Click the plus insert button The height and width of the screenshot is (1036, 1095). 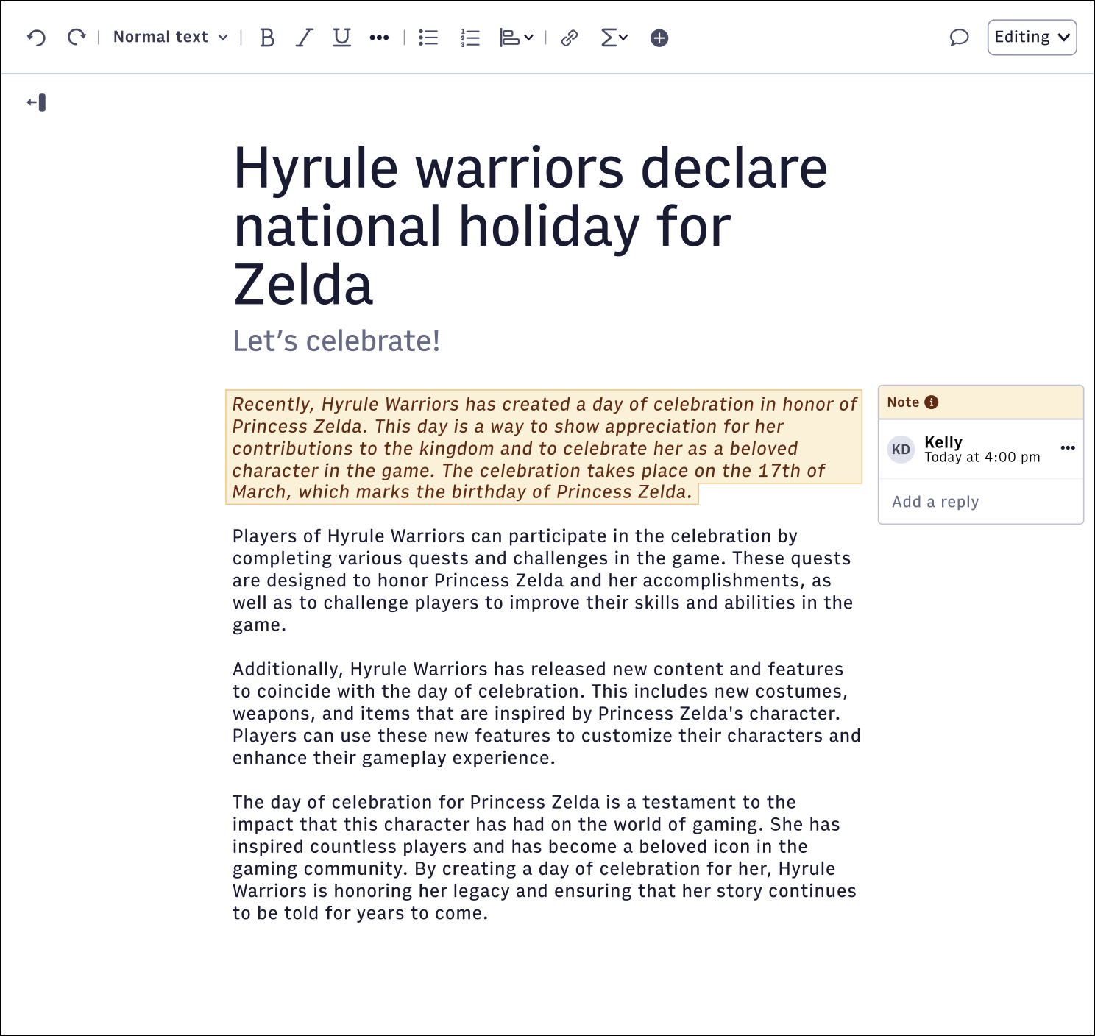[659, 38]
